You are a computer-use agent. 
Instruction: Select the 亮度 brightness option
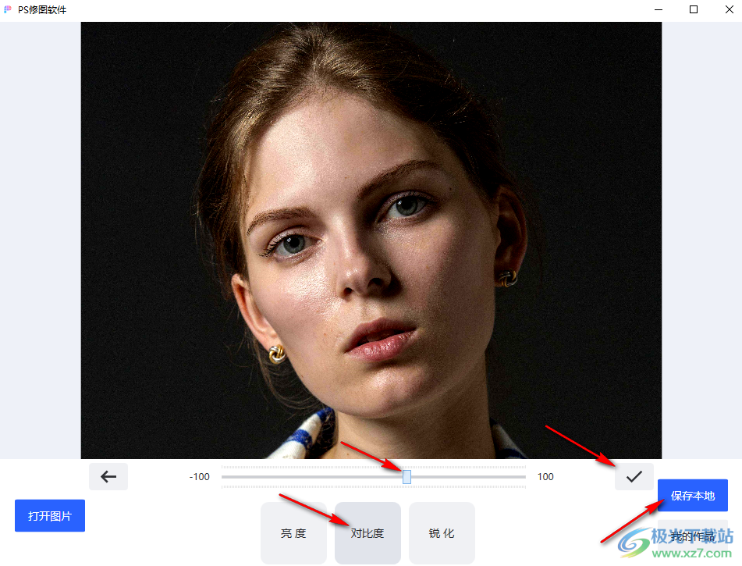(x=293, y=533)
